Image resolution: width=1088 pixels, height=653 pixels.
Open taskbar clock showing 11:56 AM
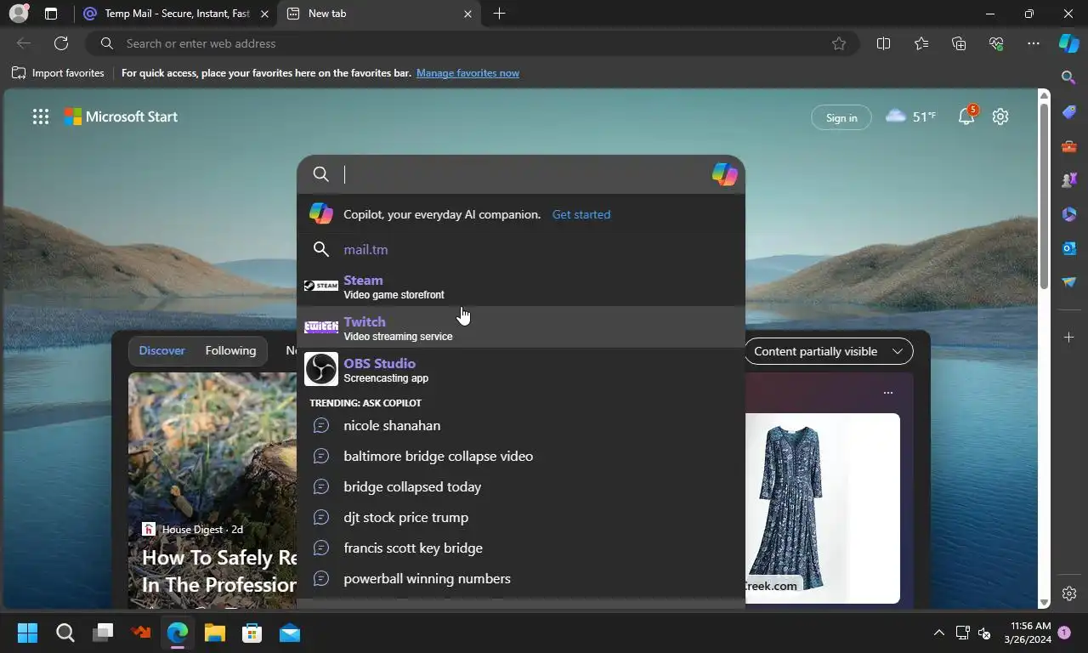pyautogui.click(x=1027, y=633)
